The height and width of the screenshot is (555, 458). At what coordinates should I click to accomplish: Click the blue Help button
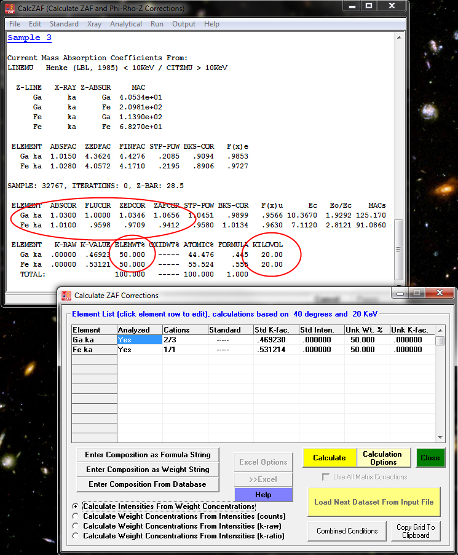pyautogui.click(x=263, y=495)
